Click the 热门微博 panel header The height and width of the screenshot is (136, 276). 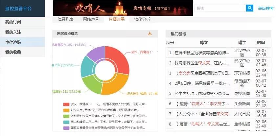coord(218,34)
